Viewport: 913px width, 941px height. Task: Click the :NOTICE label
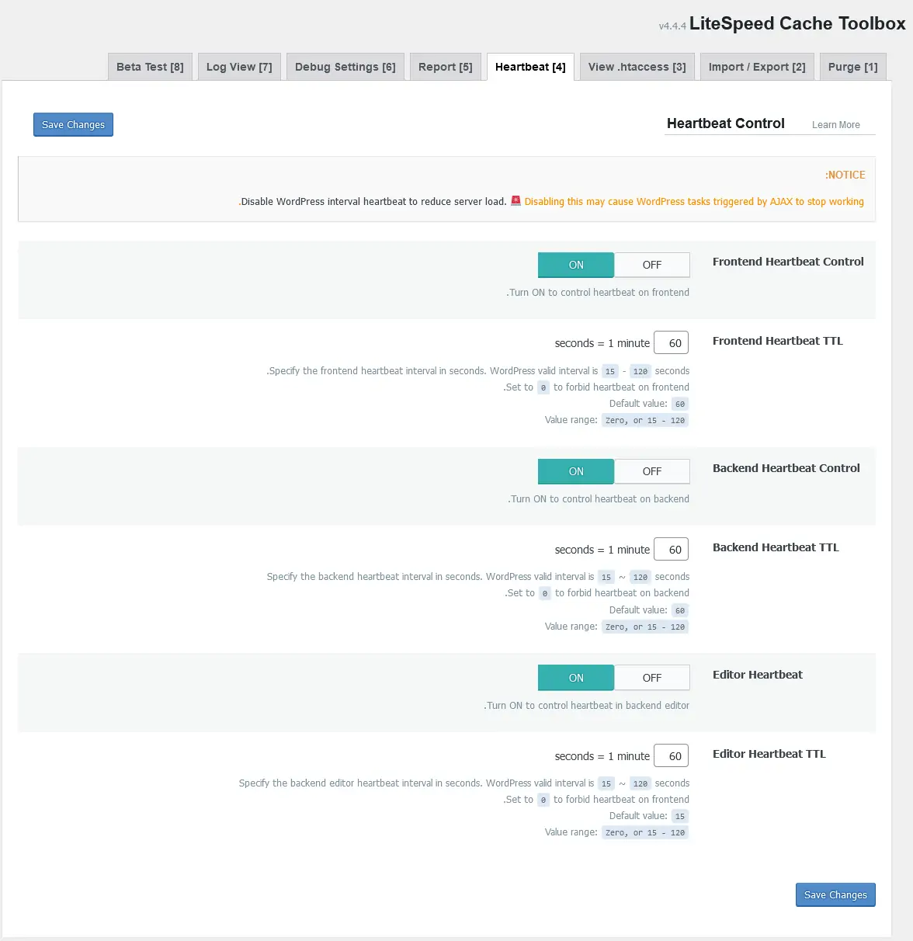click(x=845, y=175)
